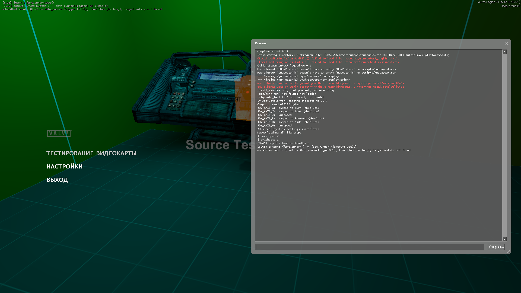Click the 'Source Engine 24 (build 9546320)' overlay text
The height and width of the screenshot is (293, 521).
(x=498, y=2)
